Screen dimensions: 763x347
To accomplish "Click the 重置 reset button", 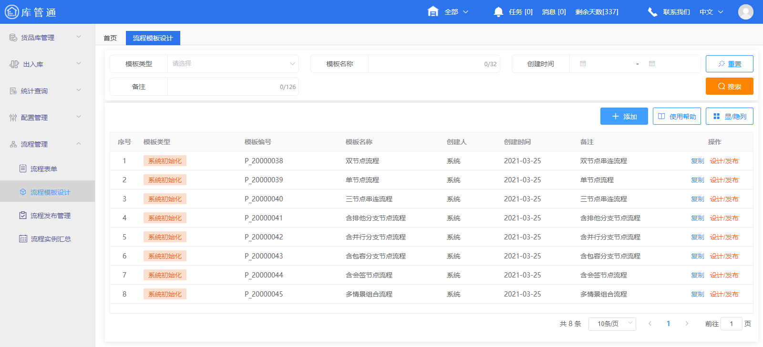I will click(x=730, y=64).
